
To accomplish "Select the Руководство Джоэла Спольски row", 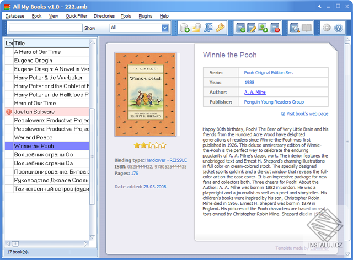I will pos(47,180).
